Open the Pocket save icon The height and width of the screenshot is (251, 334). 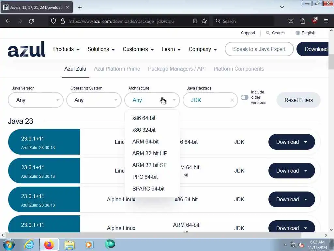(x=291, y=21)
